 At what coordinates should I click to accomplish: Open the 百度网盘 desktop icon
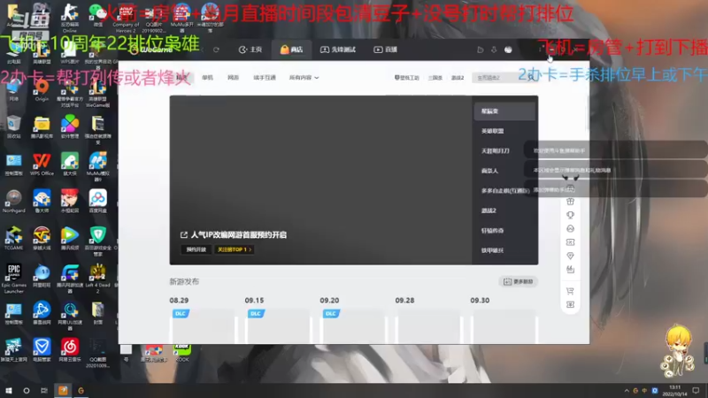[97, 202]
